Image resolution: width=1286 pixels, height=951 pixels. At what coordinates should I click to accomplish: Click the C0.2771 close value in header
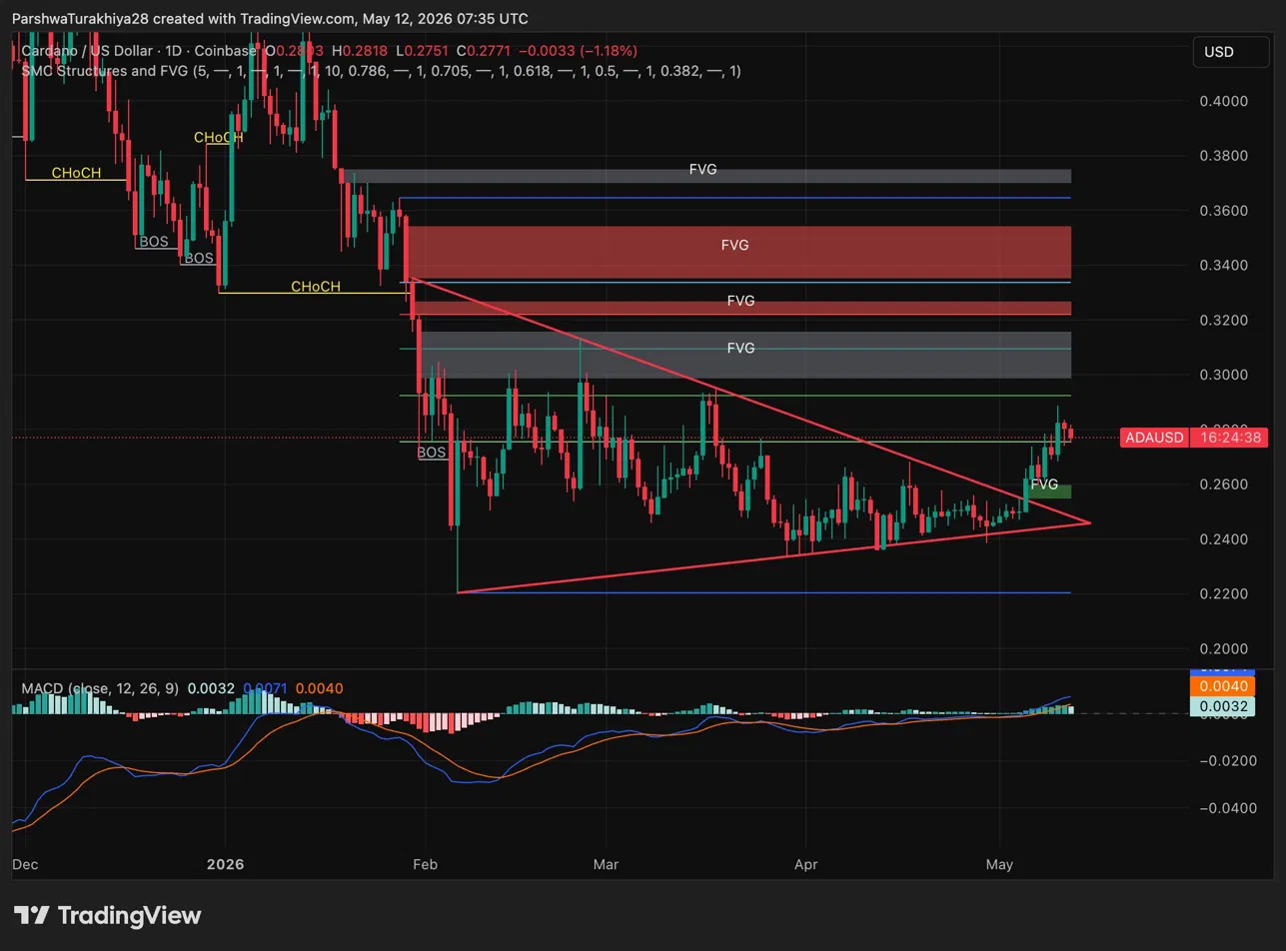click(x=485, y=51)
